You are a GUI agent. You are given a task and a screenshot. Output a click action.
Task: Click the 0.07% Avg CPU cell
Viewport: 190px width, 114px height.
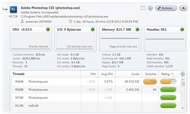108,81
